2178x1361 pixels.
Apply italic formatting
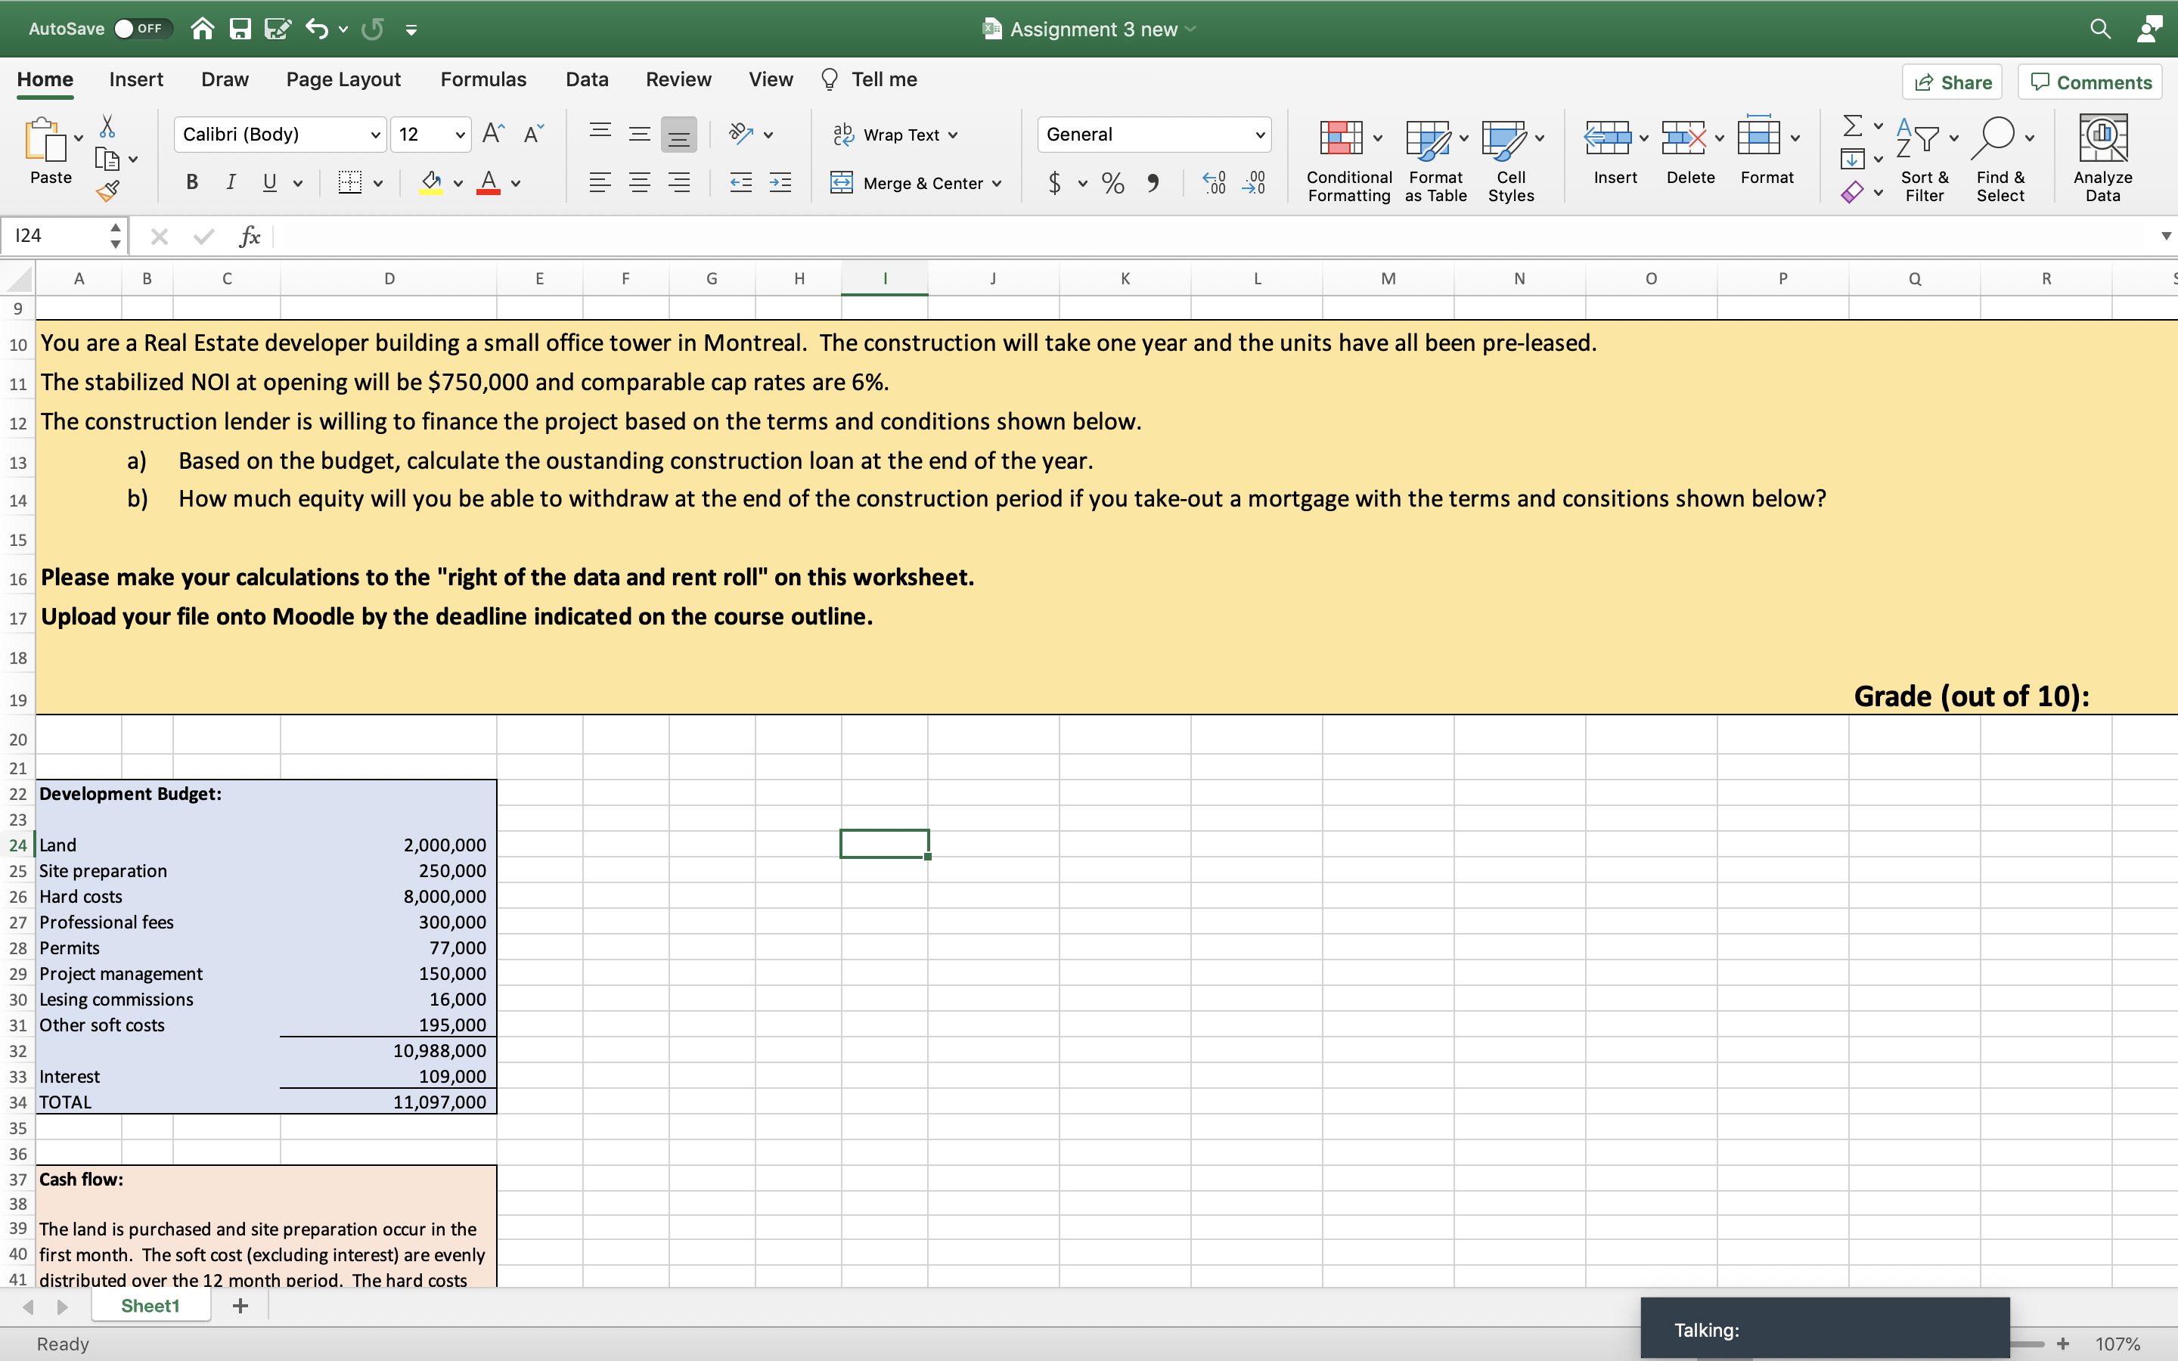pyautogui.click(x=231, y=183)
